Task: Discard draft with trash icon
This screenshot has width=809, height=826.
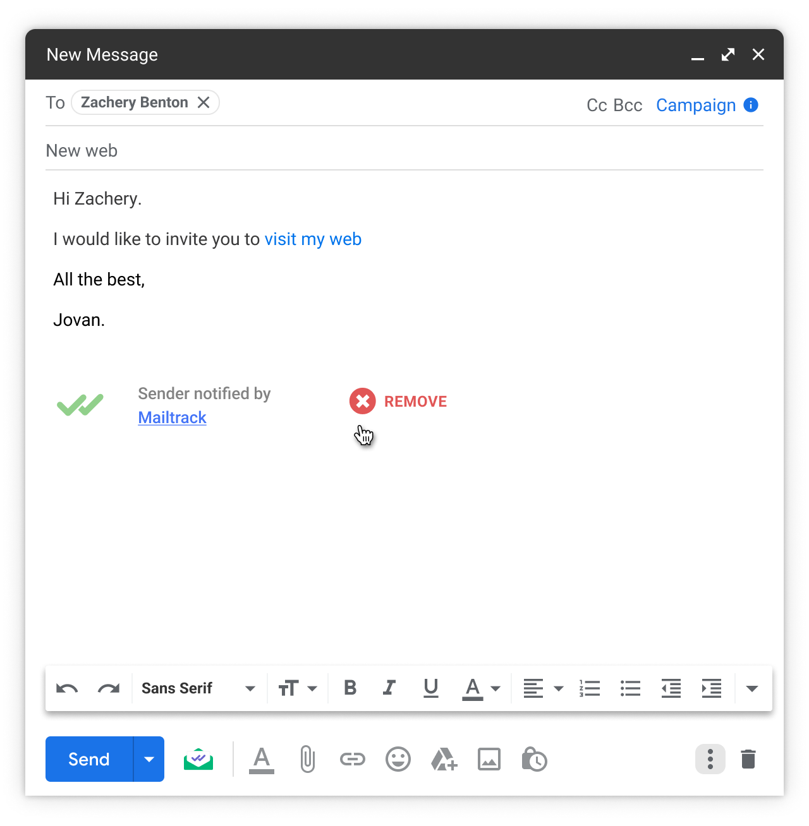Action: (748, 759)
